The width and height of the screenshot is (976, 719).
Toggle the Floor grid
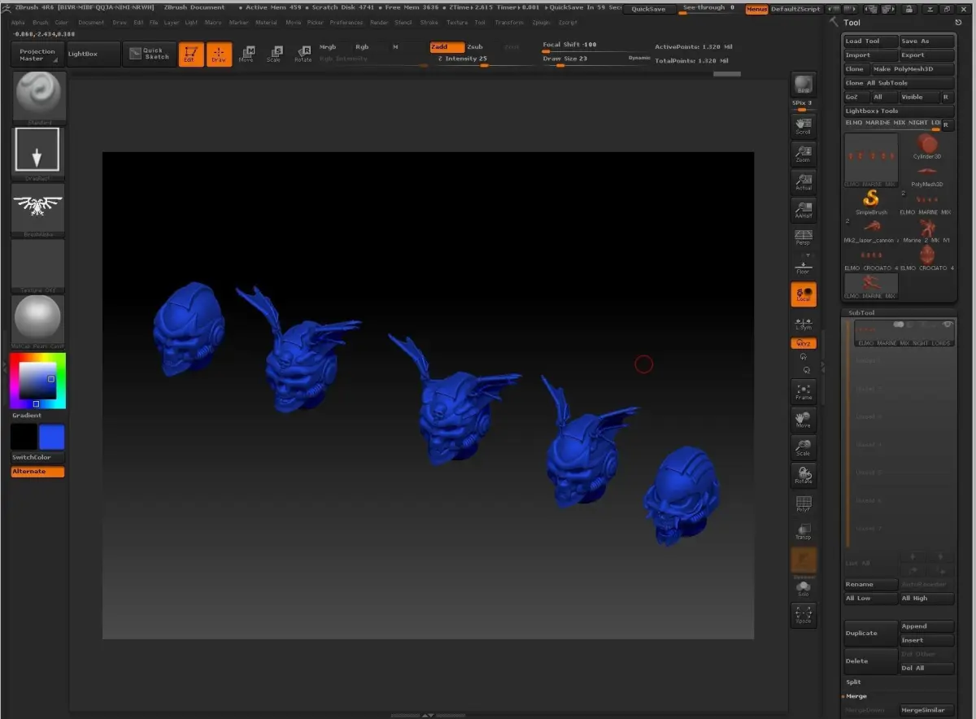coord(804,267)
